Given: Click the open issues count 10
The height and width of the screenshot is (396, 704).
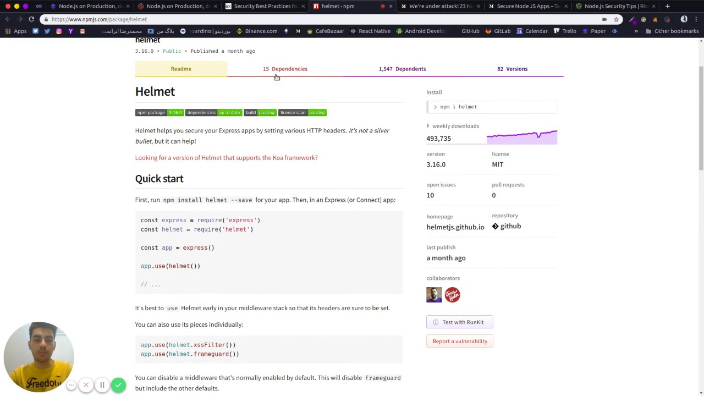Looking at the screenshot, I should click(430, 195).
